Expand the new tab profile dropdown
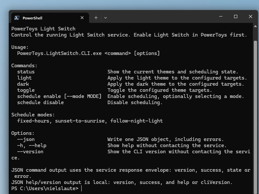This screenshot has height=194, width=259. point(106,18)
